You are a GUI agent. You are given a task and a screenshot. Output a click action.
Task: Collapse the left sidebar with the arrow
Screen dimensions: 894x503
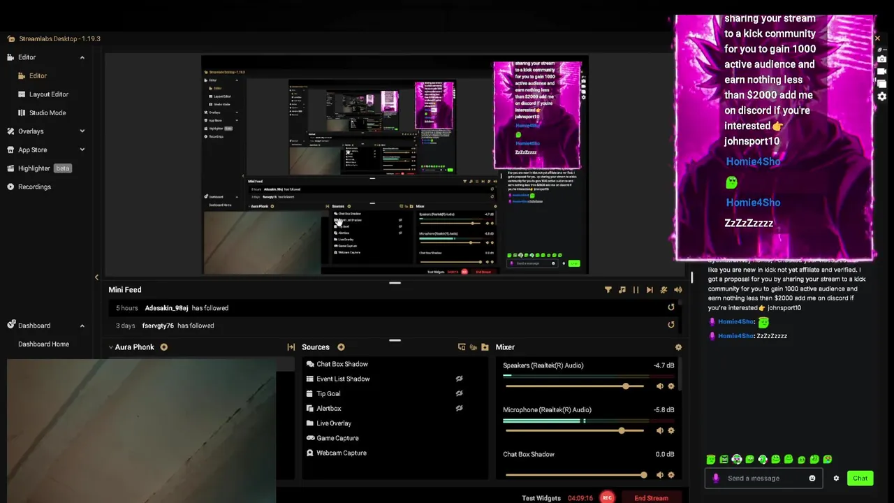[96, 277]
